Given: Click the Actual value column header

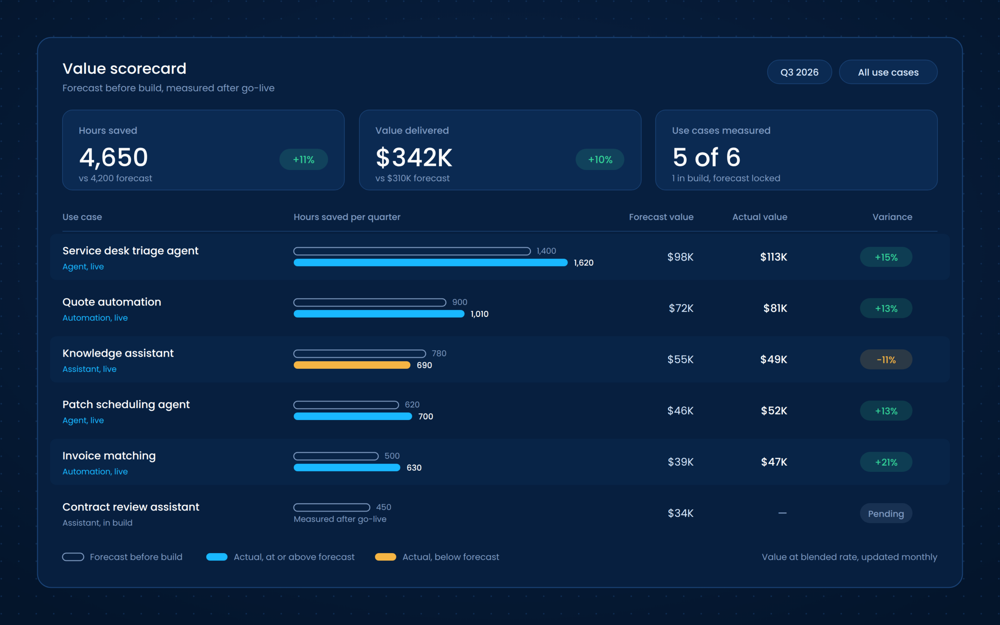Looking at the screenshot, I should coord(760,217).
